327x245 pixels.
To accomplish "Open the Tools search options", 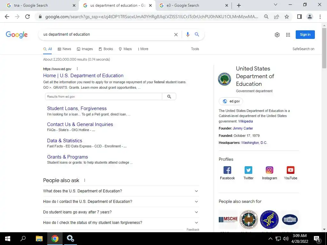I will (x=195, y=49).
